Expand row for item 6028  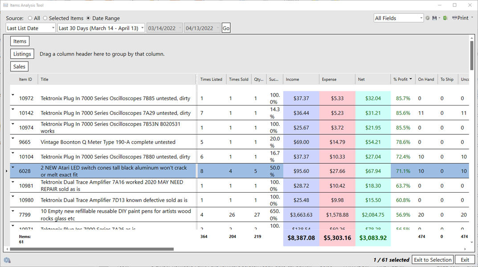pyautogui.click(x=13, y=167)
